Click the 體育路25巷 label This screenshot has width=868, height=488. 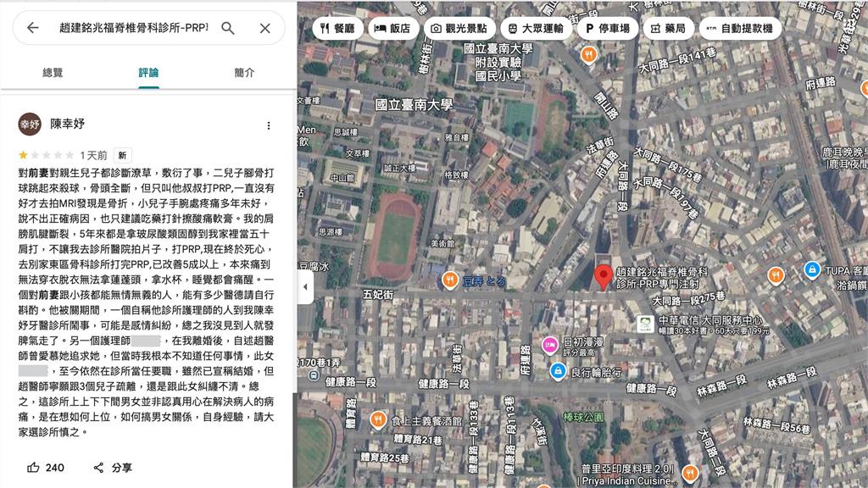pyautogui.click(x=384, y=457)
